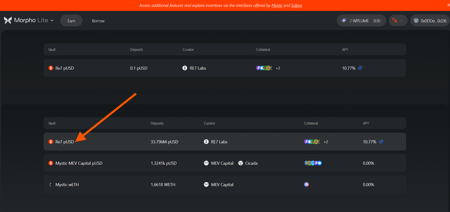The image size is (450, 212).
Task: Select the Re7 pUSD name with 33.796M pUSD deposits
Action: [65, 142]
